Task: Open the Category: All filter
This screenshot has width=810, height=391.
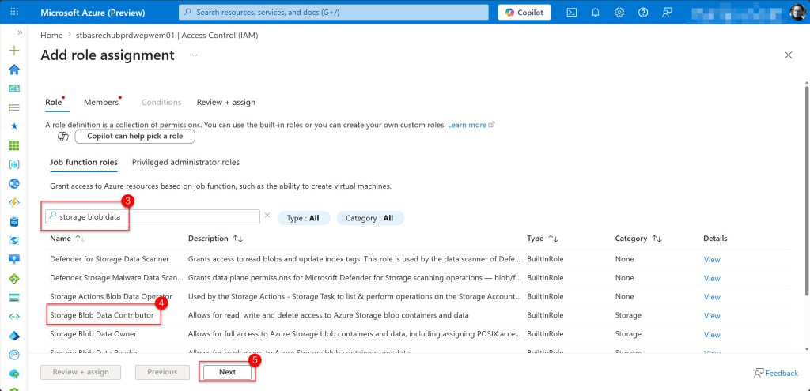Action: pyautogui.click(x=369, y=218)
